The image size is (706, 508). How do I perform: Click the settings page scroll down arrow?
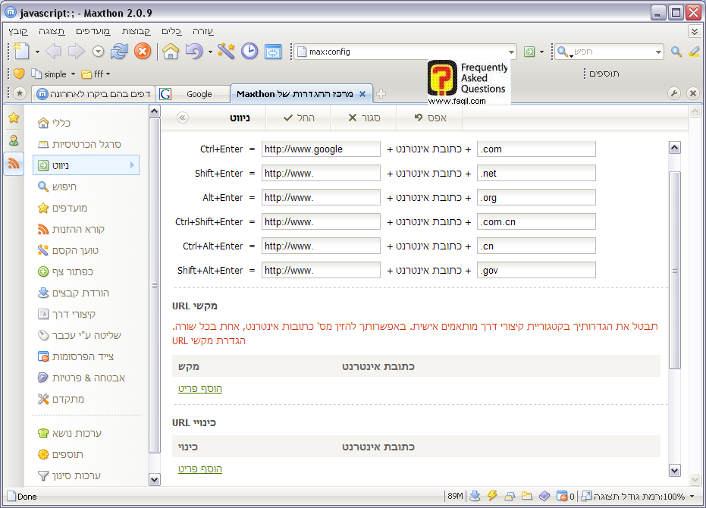point(675,471)
